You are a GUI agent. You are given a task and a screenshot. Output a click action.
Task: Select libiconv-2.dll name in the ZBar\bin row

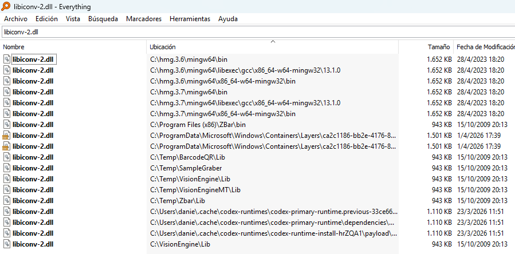click(33, 125)
